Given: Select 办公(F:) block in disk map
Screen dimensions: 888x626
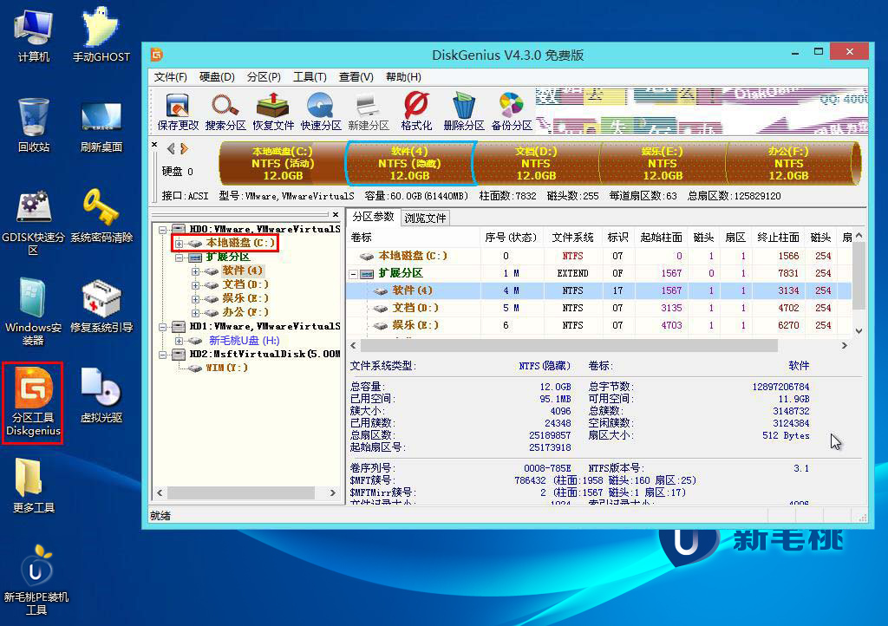Looking at the screenshot, I should pyautogui.click(x=789, y=164).
